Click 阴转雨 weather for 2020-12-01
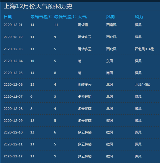160x163 pixels. (83, 25)
